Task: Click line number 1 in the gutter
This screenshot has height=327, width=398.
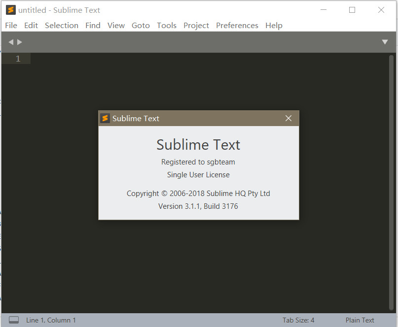Action: coord(18,59)
